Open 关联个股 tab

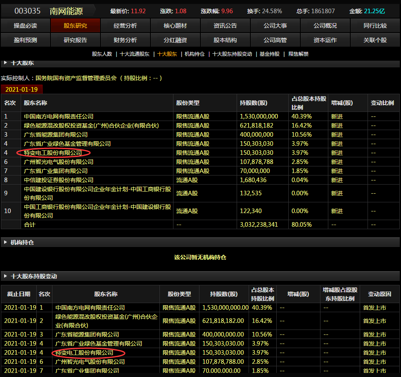click(375, 40)
